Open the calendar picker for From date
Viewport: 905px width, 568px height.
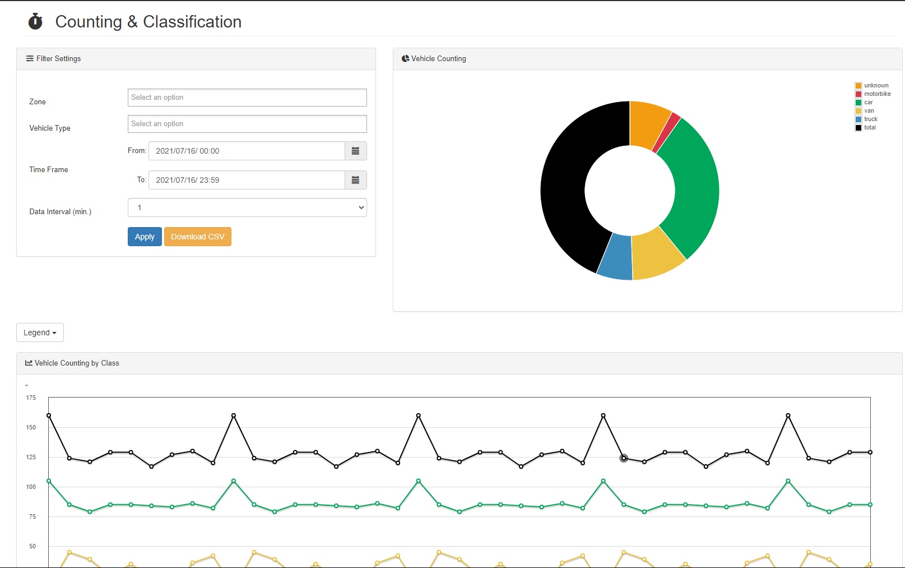(x=355, y=151)
